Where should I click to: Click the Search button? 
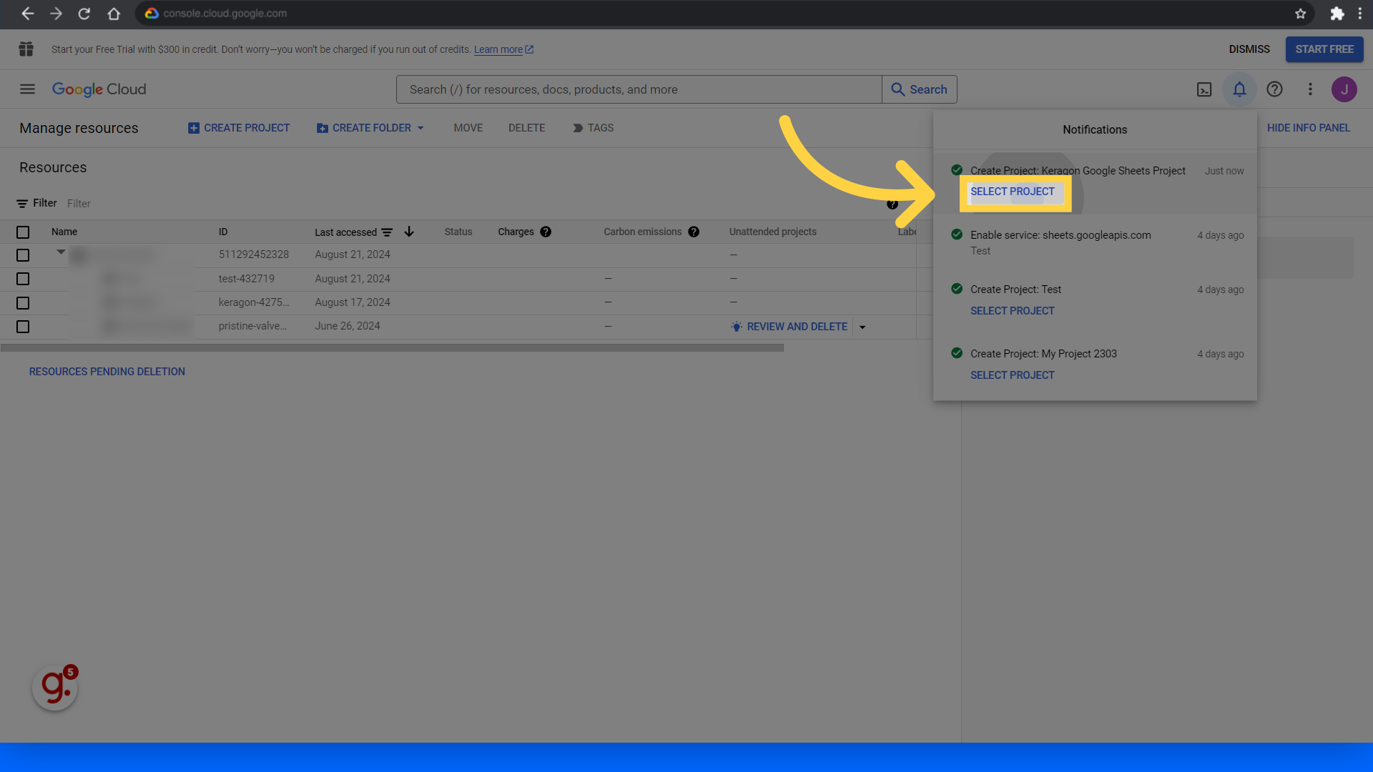click(x=920, y=89)
